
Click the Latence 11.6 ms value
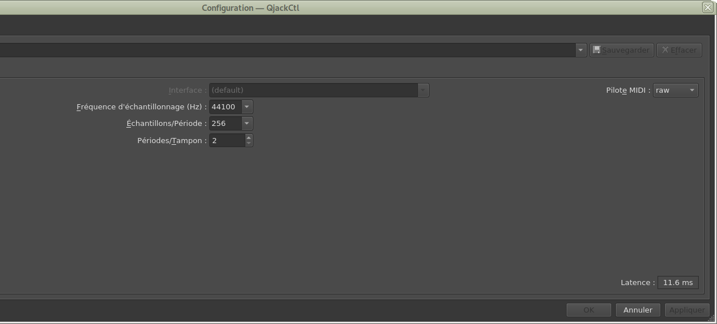pos(678,282)
